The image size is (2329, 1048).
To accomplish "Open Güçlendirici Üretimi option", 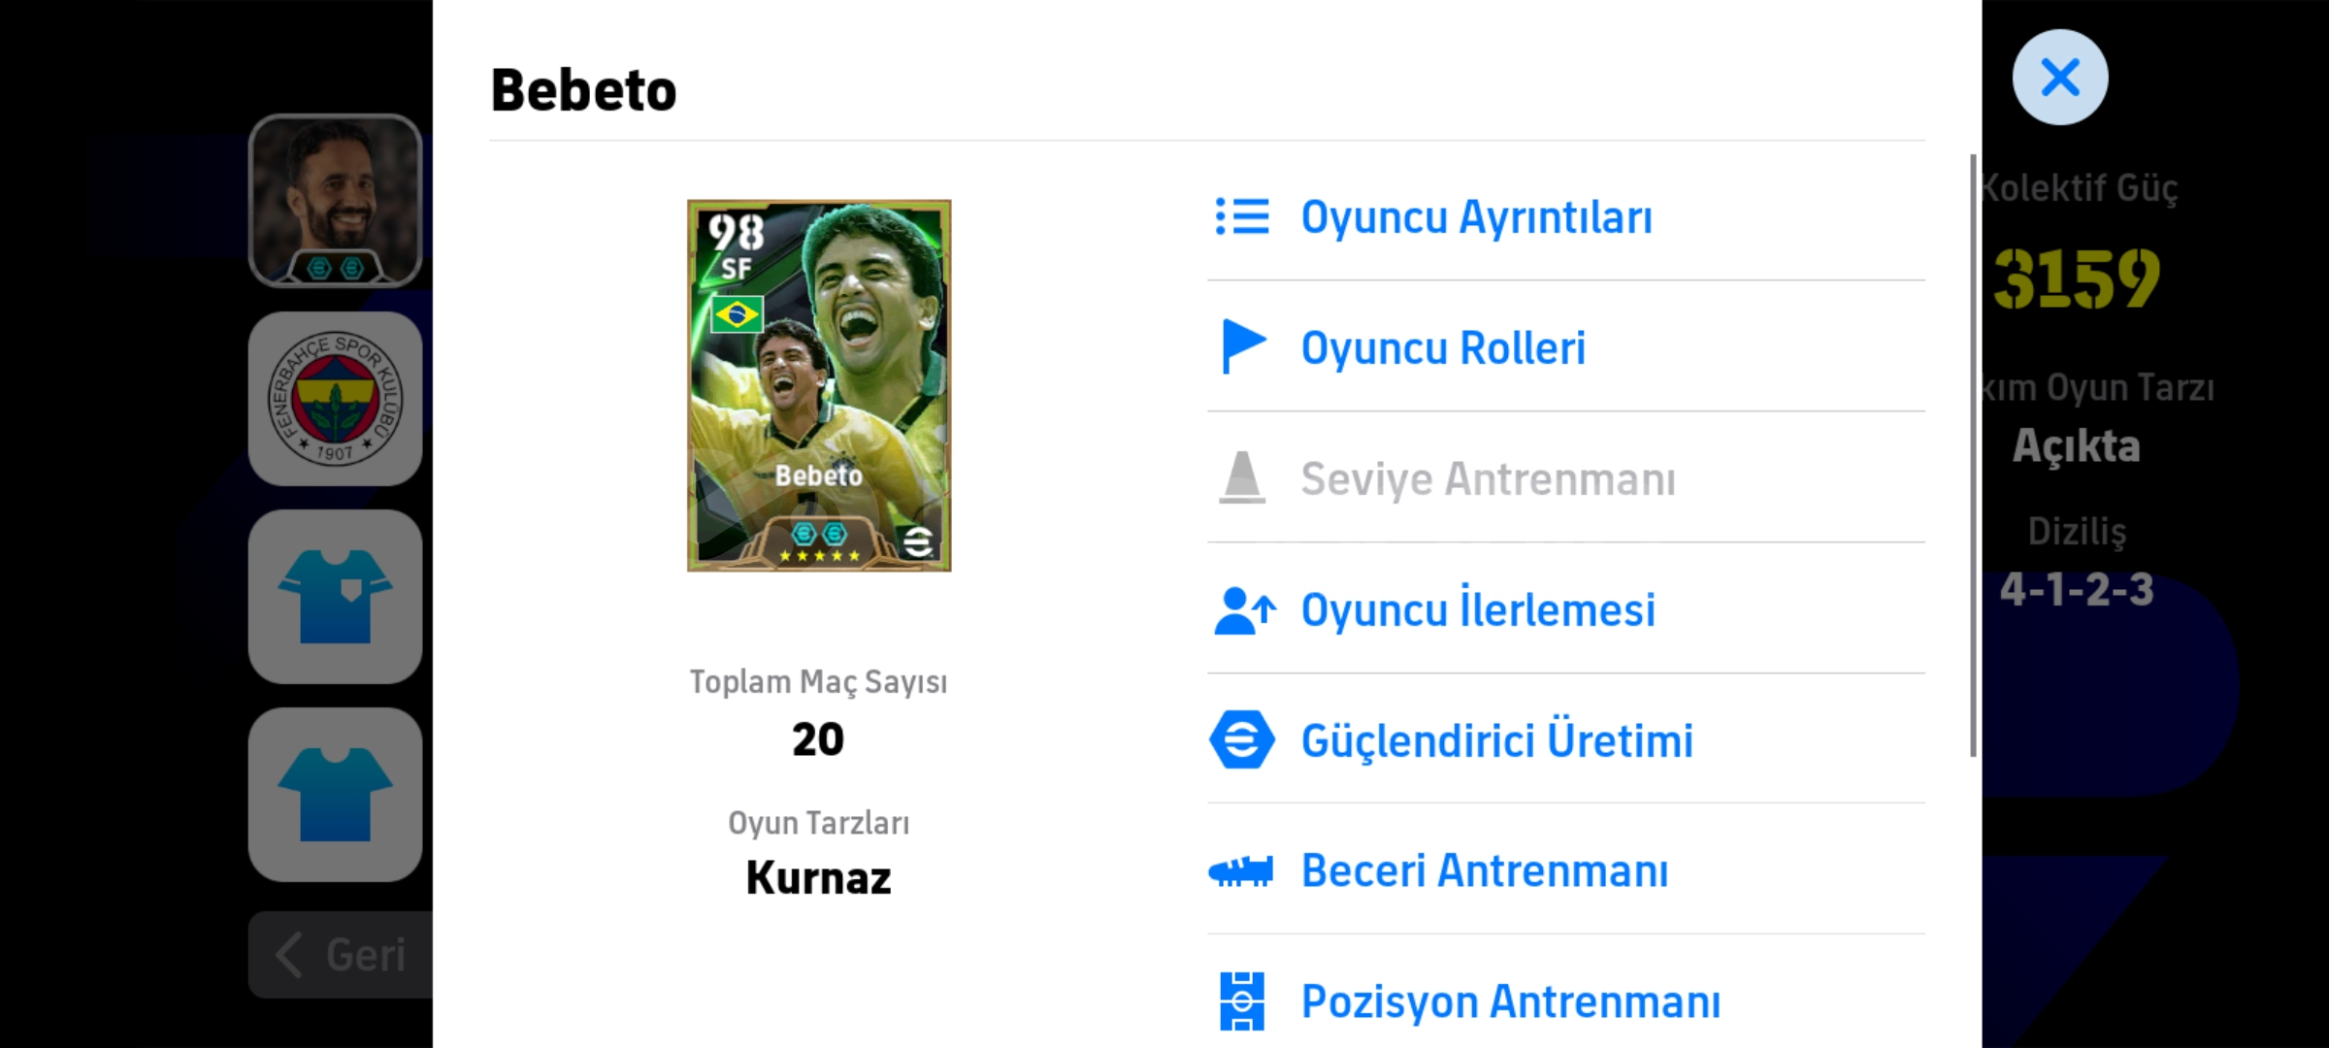I will (1496, 740).
